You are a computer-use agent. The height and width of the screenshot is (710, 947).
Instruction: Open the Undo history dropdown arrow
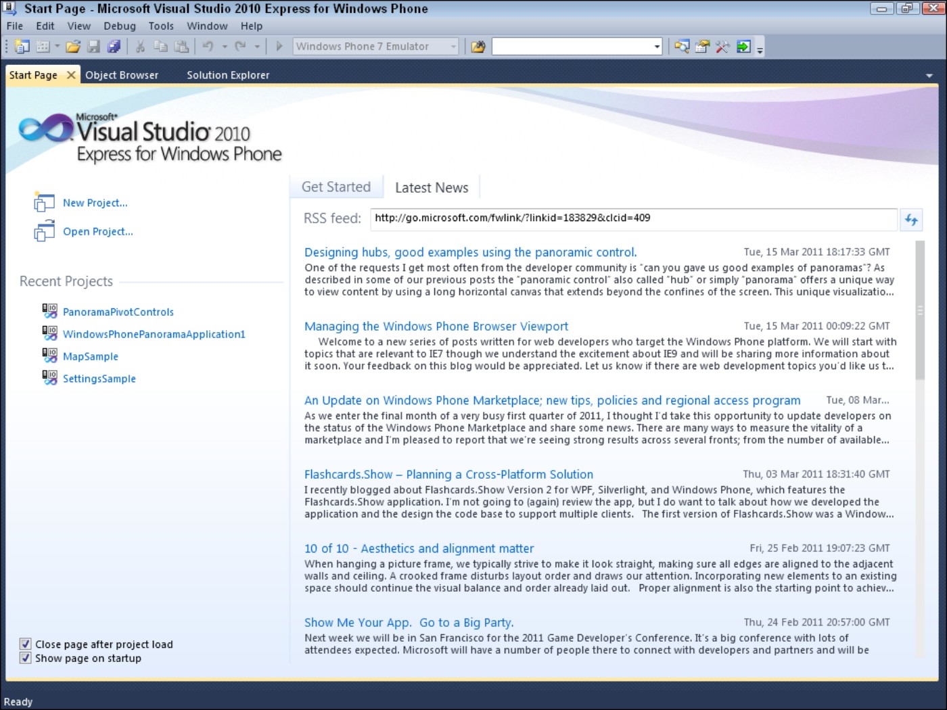[x=225, y=47]
